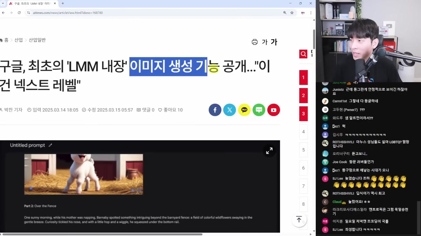Close the aitimes browser tab
The height and width of the screenshot is (236, 421).
click(x=55, y=3)
